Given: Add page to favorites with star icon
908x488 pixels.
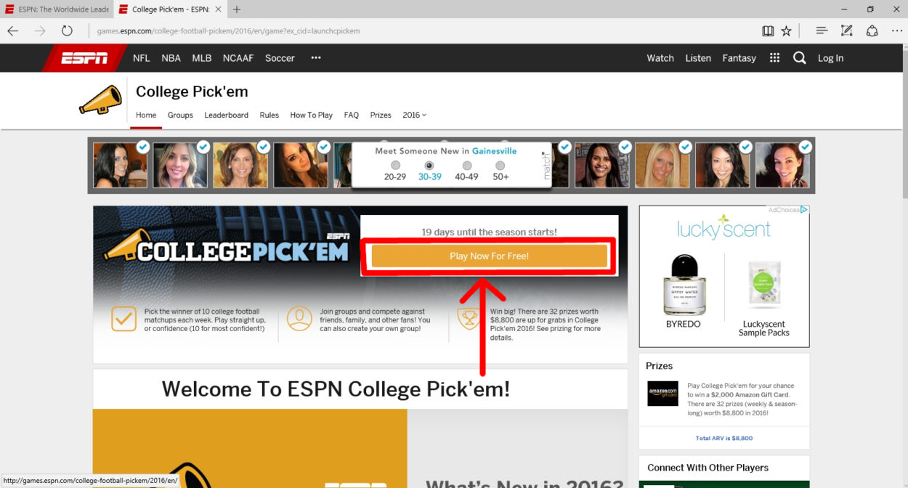Looking at the screenshot, I should [786, 31].
